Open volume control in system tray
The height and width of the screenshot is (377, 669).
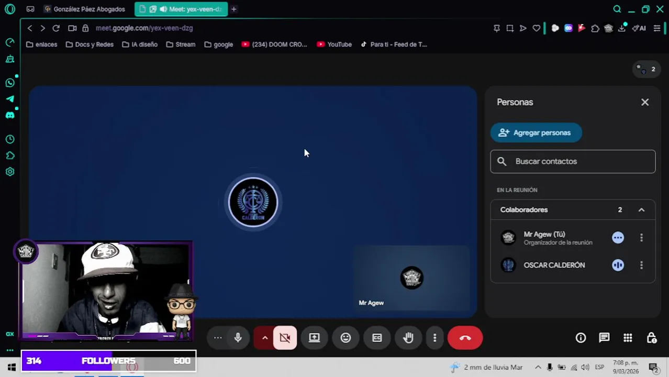(x=585, y=367)
